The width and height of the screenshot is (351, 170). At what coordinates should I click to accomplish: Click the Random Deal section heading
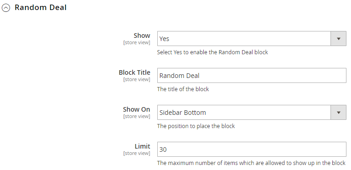pyautogui.click(x=41, y=7)
